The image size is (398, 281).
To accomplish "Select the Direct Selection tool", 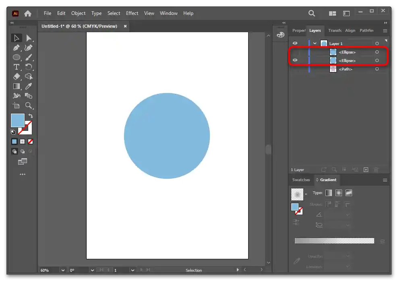I will coord(29,38).
